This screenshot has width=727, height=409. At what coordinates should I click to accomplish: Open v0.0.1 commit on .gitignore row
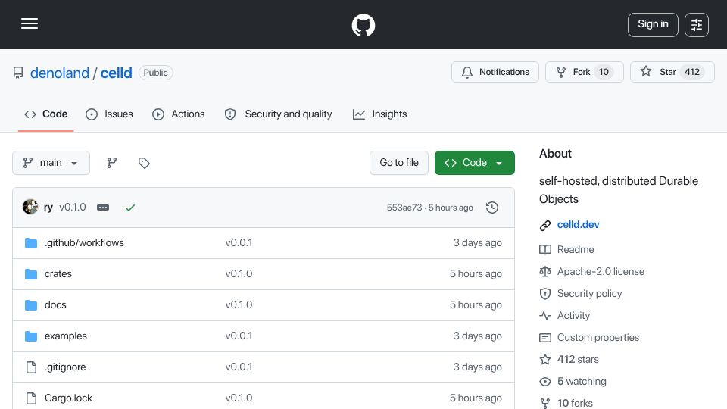[239, 367]
